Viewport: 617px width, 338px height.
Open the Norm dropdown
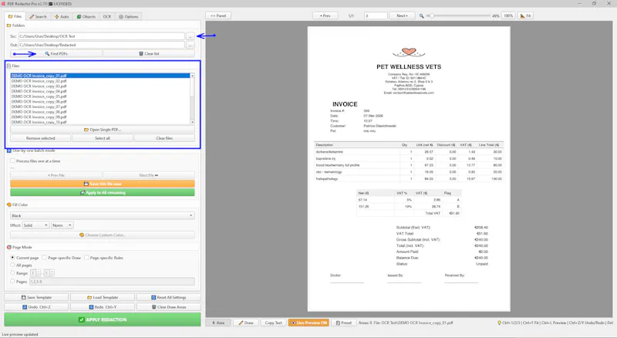62,225
